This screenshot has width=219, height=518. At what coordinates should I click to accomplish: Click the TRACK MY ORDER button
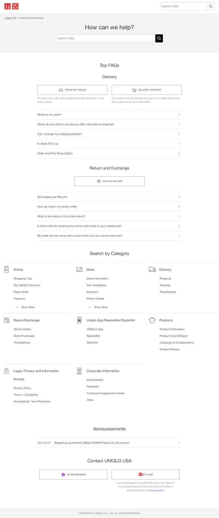[x=72, y=90]
